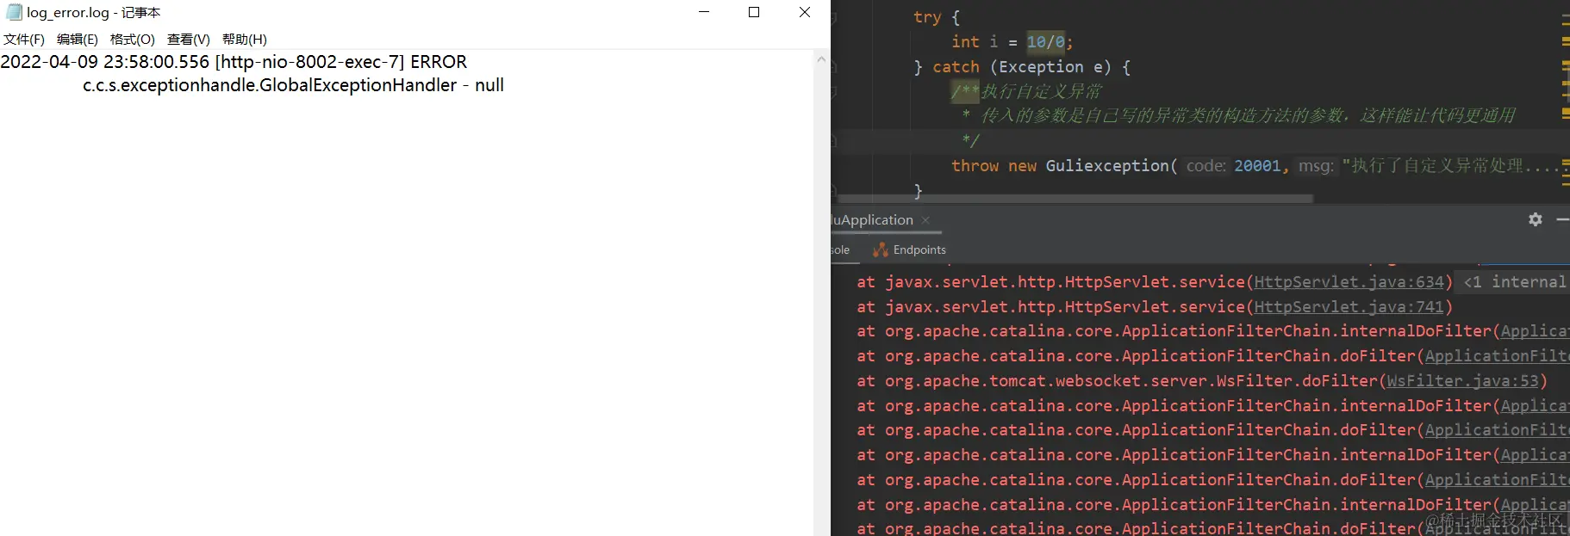Maximize the Notepad log_error.log window
Screen dimensions: 1570x536
(754, 12)
